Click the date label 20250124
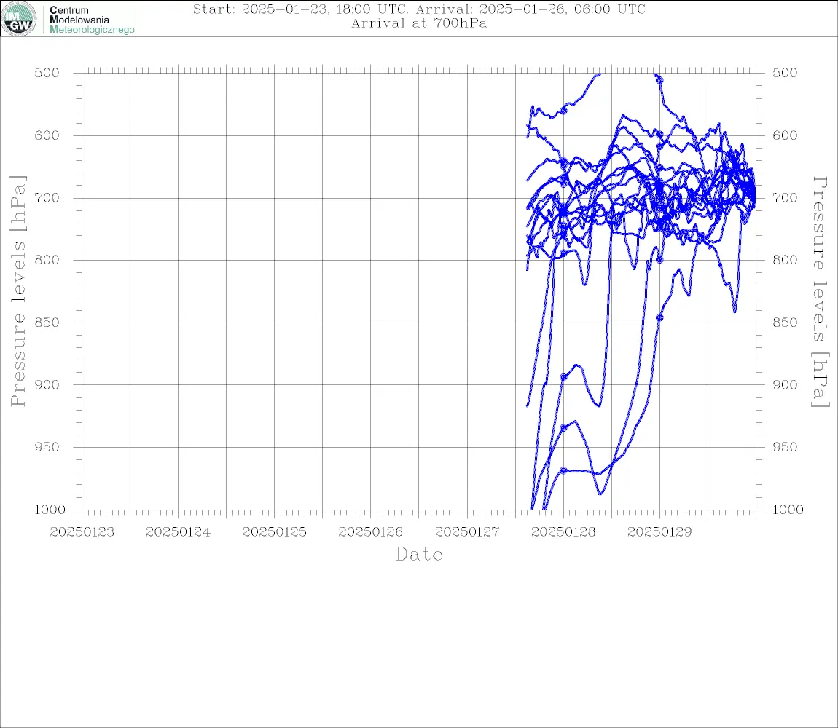The width and height of the screenshot is (838, 728). 178,532
